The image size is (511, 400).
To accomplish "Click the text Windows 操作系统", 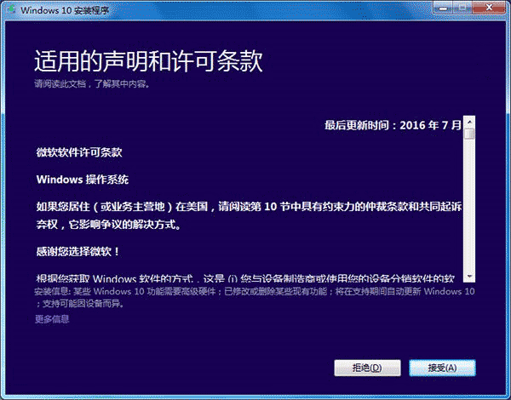I will click(83, 180).
